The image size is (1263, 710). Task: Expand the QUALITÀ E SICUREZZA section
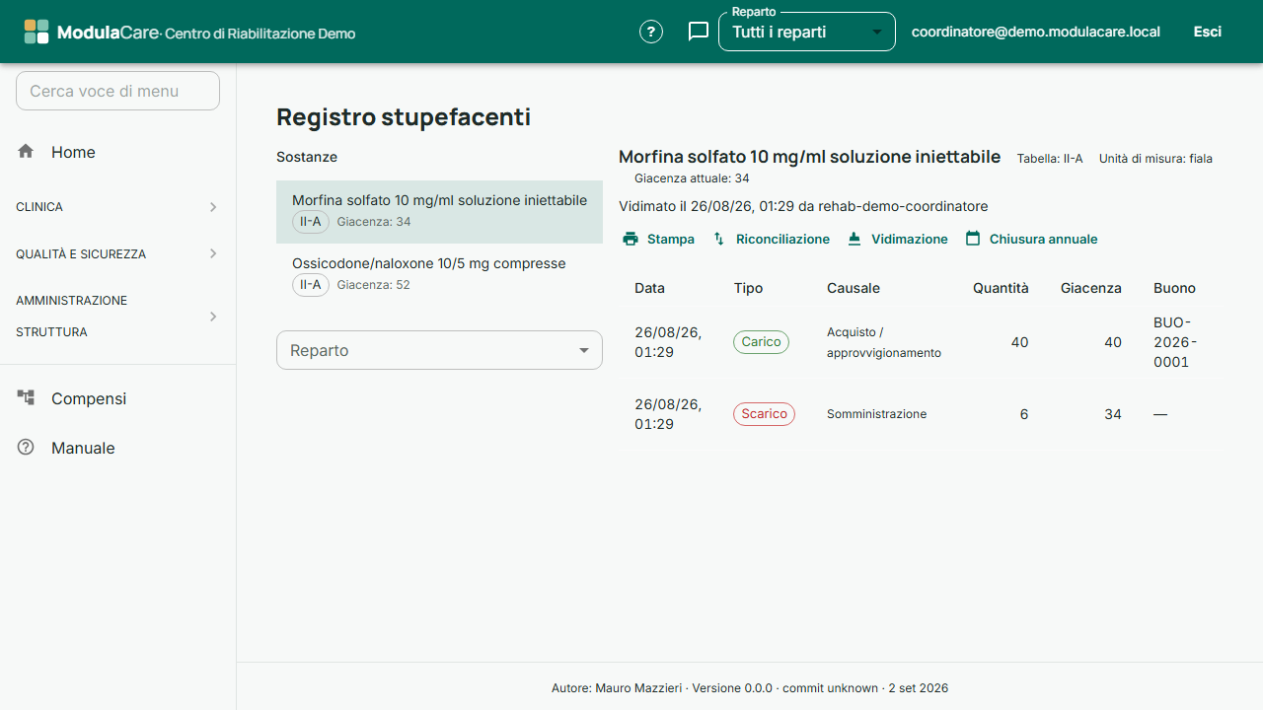117,253
